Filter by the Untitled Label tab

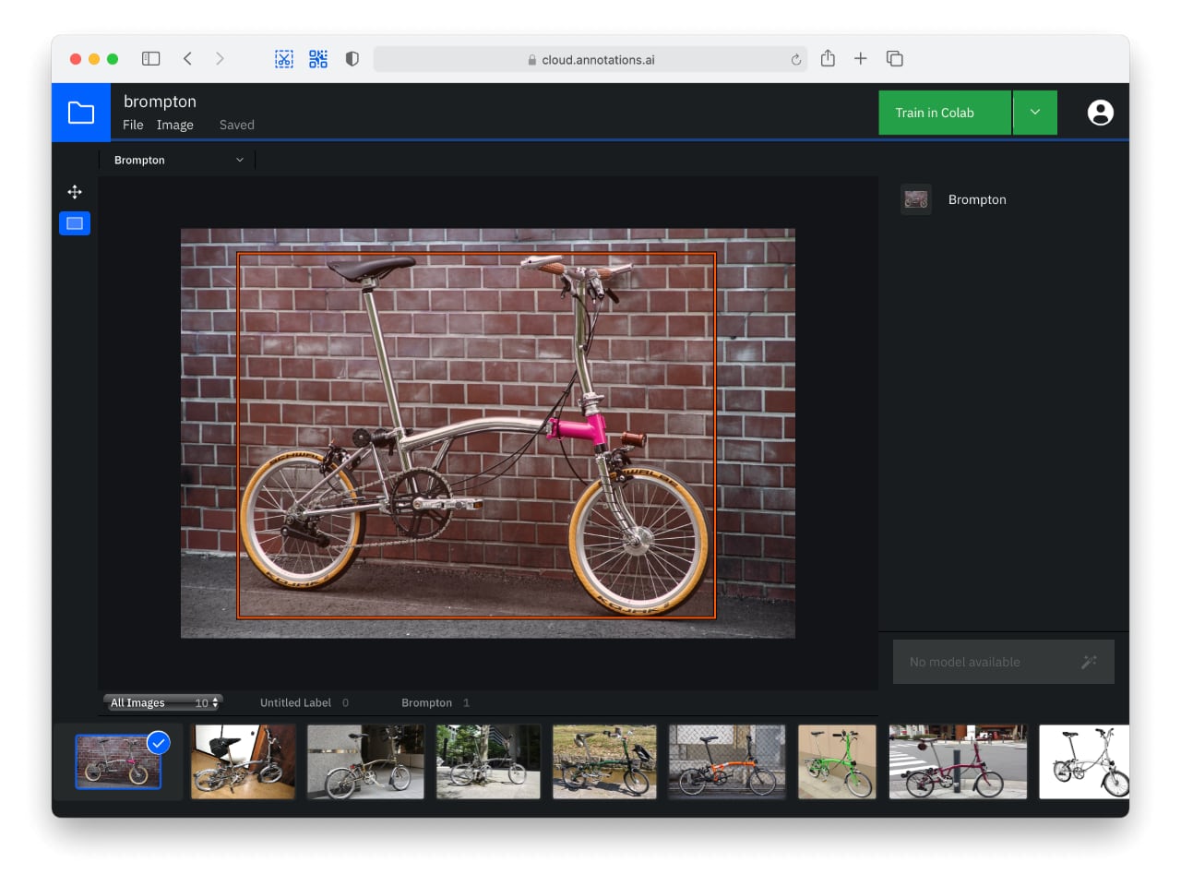click(x=296, y=702)
